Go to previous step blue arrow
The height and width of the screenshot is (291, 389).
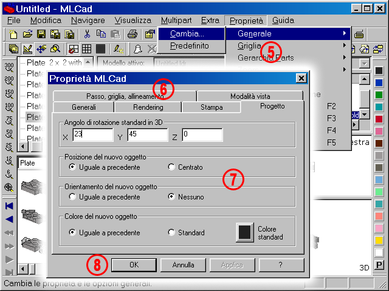click(x=9, y=219)
